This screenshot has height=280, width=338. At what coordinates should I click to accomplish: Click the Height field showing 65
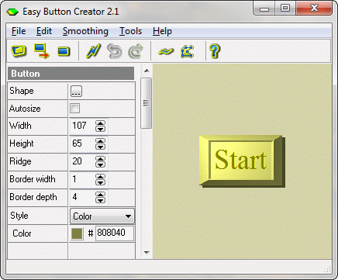coord(82,143)
